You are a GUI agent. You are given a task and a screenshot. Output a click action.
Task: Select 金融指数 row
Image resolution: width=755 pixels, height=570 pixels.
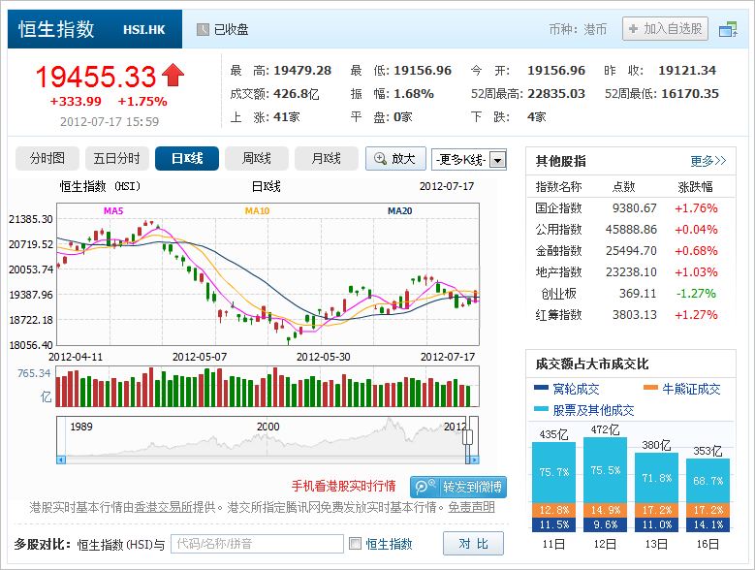tap(631, 250)
